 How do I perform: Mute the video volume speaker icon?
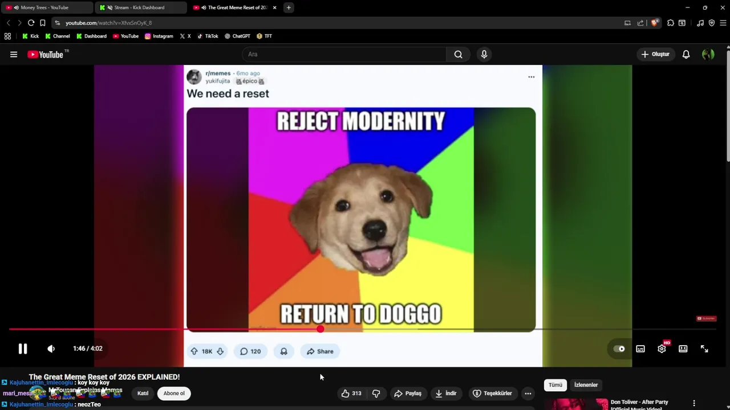[x=51, y=348]
